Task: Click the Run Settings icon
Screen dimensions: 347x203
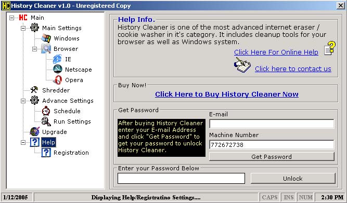Action: pos(46,121)
